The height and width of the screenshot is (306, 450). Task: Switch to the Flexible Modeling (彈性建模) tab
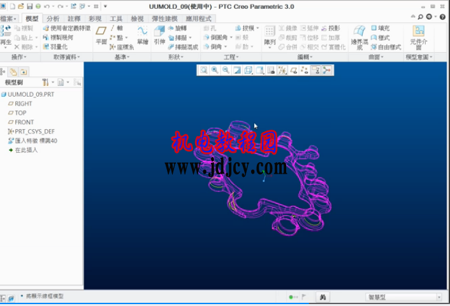coord(164,19)
